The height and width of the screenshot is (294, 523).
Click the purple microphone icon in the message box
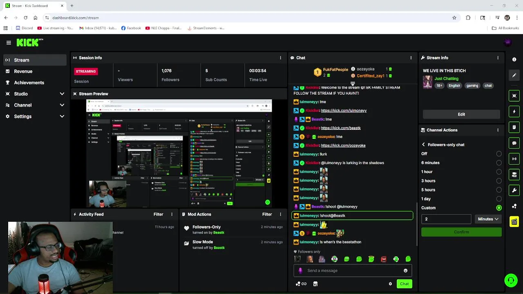click(300, 270)
